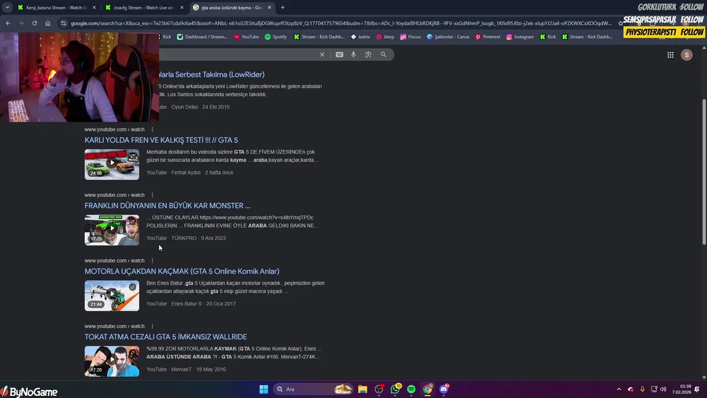Open Dashboard / Stream bookmark
707x398 pixels.
point(202,36)
